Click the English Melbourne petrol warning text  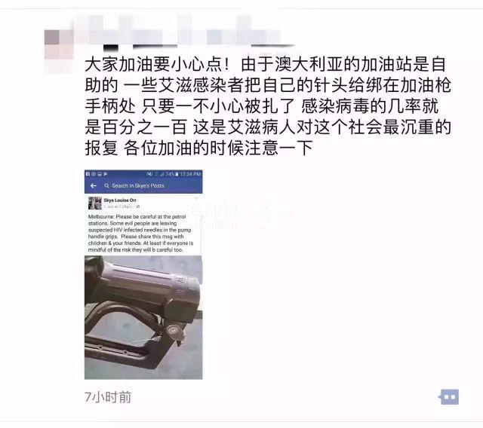[141, 233]
